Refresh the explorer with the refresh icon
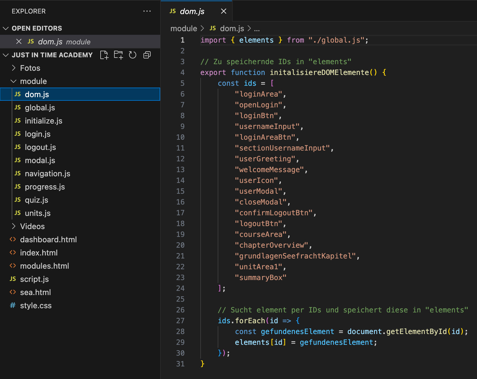The image size is (477, 379). (132, 55)
